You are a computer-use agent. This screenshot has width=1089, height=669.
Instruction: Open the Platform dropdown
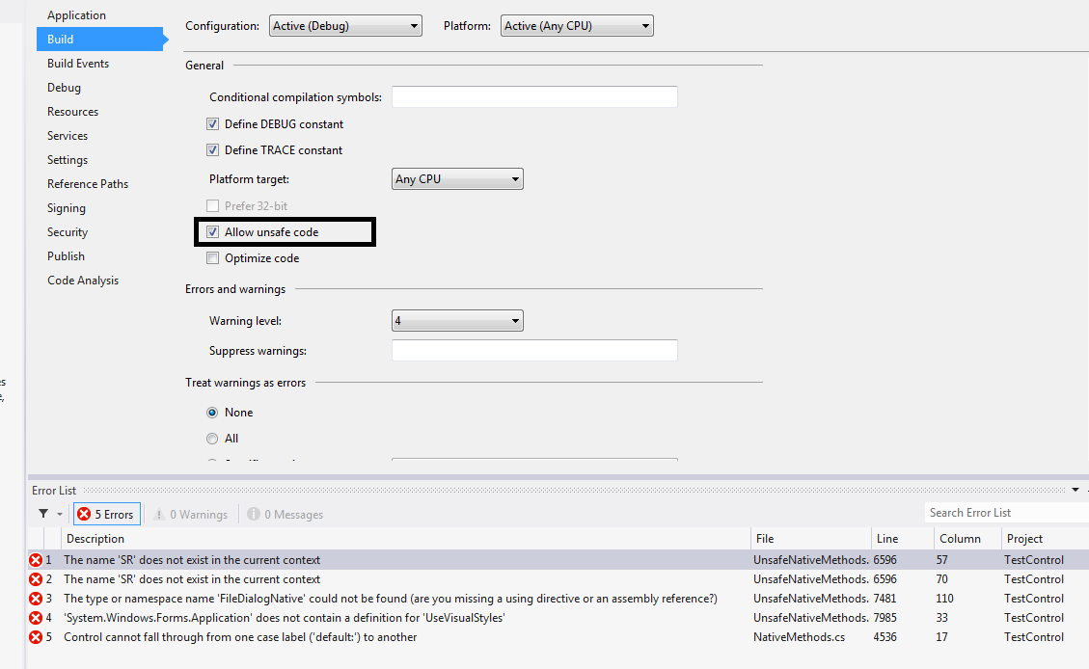tap(577, 26)
